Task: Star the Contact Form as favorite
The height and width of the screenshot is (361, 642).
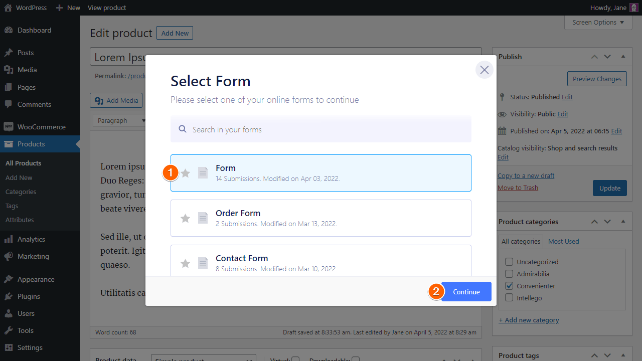Action: pos(185,263)
